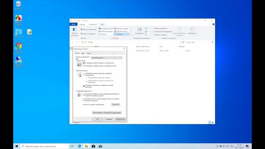This screenshot has width=265, height=149.
Task: Open Explorer help question-mark icon
Action: pos(214,24)
